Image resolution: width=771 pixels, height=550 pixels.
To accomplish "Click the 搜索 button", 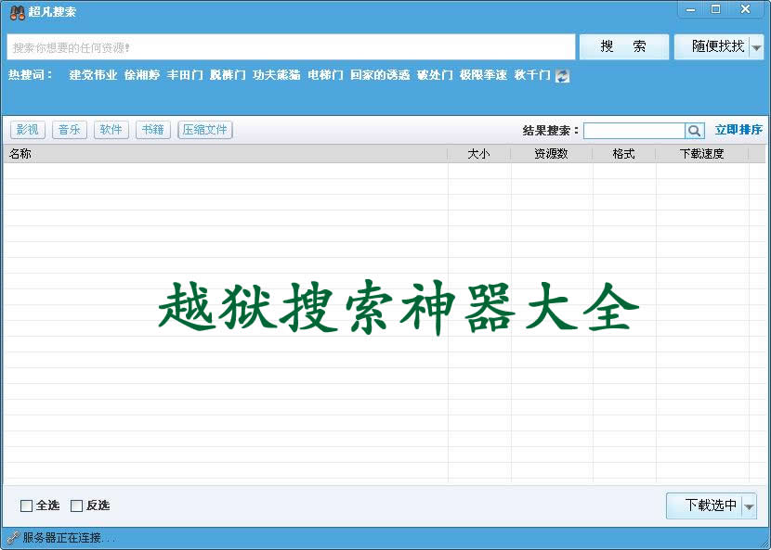I will click(x=623, y=46).
